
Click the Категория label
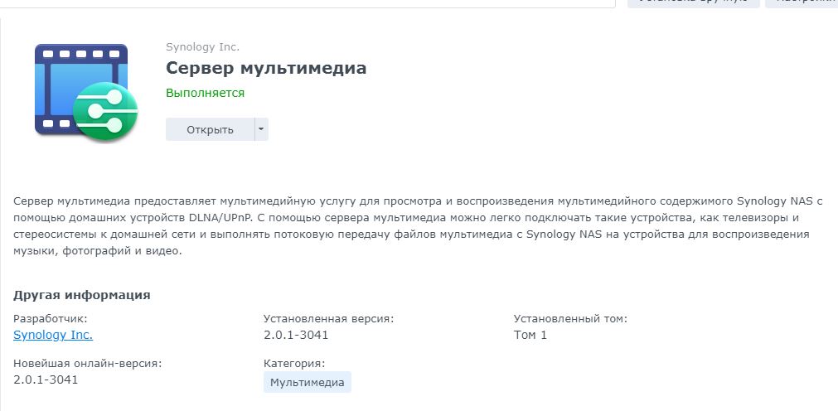[294, 363]
